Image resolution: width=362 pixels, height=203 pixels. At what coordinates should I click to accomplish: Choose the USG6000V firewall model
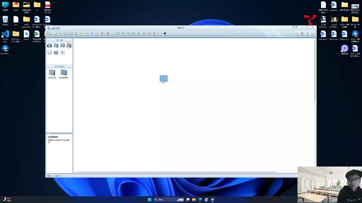click(64, 74)
